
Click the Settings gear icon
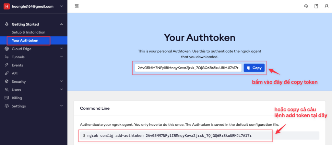pos(6,106)
